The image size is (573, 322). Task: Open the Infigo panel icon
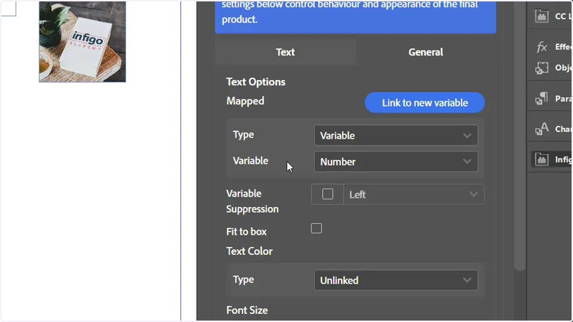[x=541, y=159]
